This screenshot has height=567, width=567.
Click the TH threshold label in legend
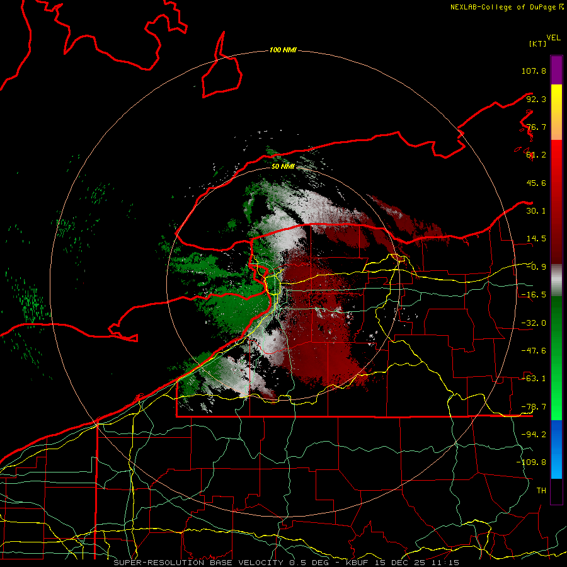pos(541,491)
